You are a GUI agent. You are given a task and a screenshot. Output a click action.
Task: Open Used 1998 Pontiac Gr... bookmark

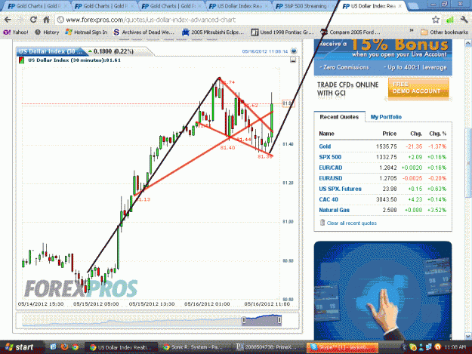(282, 32)
